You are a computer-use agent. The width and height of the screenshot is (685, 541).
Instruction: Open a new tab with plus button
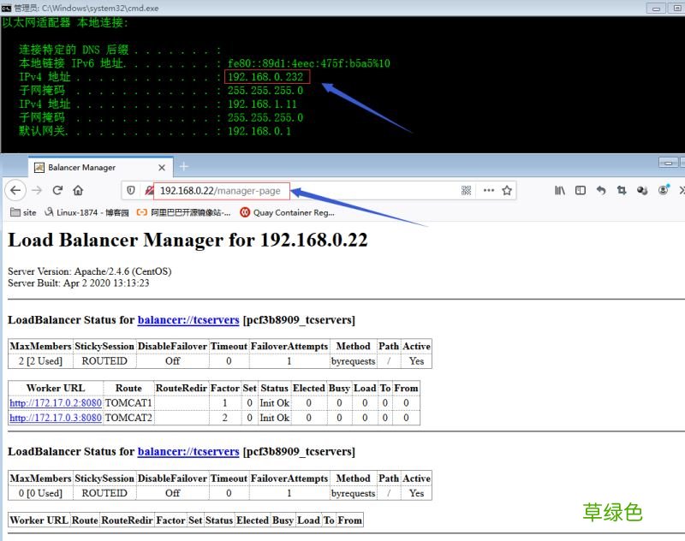(x=184, y=166)
